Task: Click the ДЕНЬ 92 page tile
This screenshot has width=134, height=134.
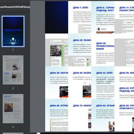Action: pos(124,115)
